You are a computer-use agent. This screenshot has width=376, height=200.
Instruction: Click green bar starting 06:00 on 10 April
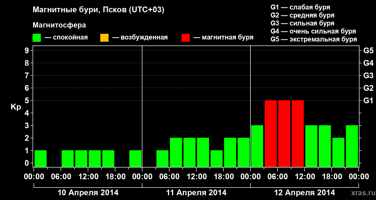click(x=68, y=158)
